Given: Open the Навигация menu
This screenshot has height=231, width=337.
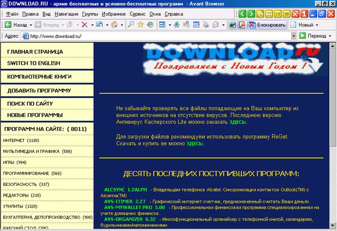Looking at the screenshot, I should [x=67, y=14].
